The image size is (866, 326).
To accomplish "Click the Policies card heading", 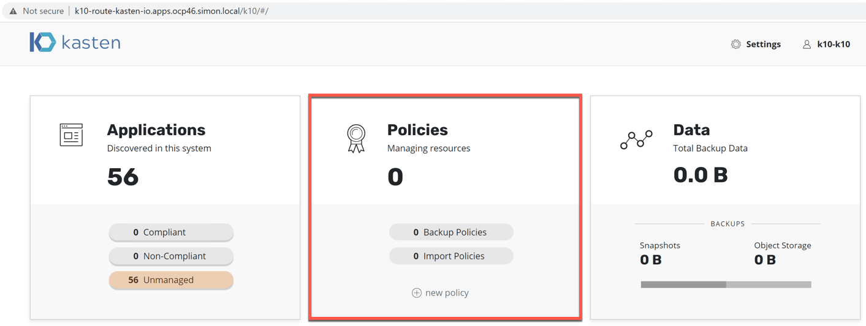I will pyautogui.click(x=417, y=130).
